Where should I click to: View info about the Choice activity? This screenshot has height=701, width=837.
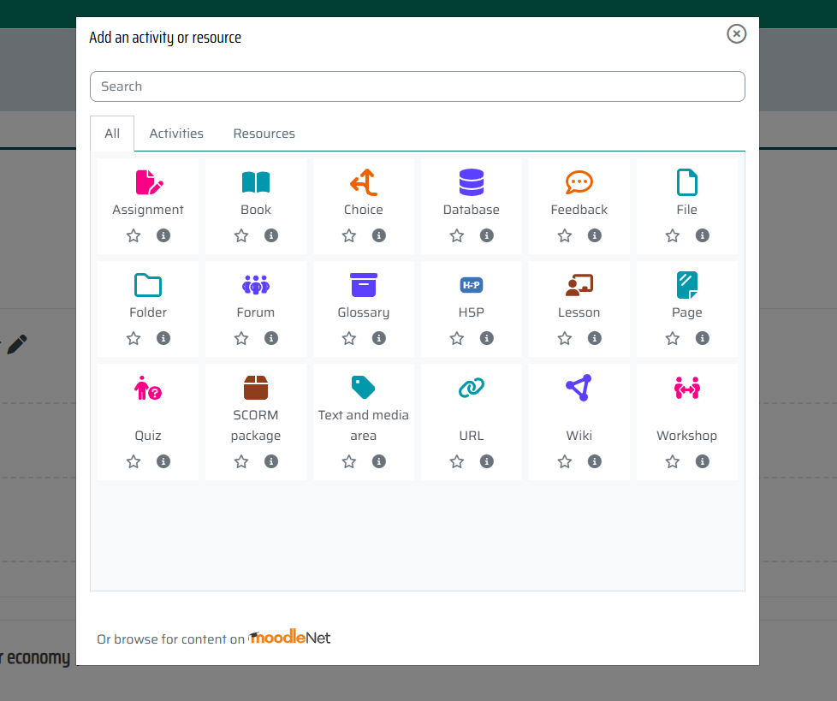pos(378,235)
